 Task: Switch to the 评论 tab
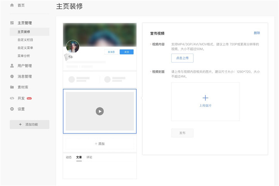coord(90,157)
